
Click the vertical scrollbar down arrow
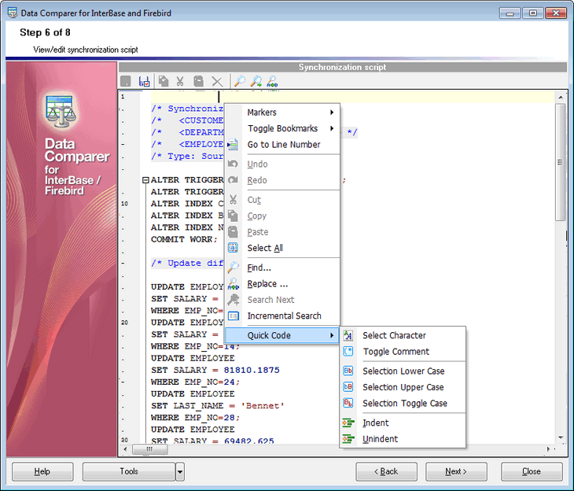(x=561, y=437)
